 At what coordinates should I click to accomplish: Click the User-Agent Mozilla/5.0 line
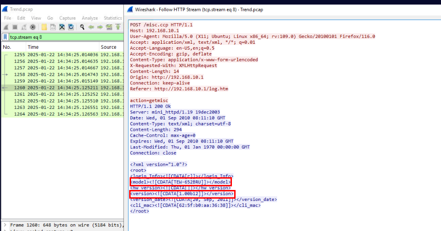pos(252,36)
